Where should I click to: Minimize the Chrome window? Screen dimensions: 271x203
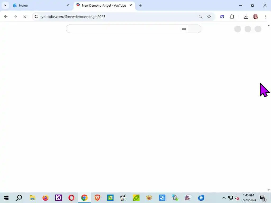[x=241, y=5]
